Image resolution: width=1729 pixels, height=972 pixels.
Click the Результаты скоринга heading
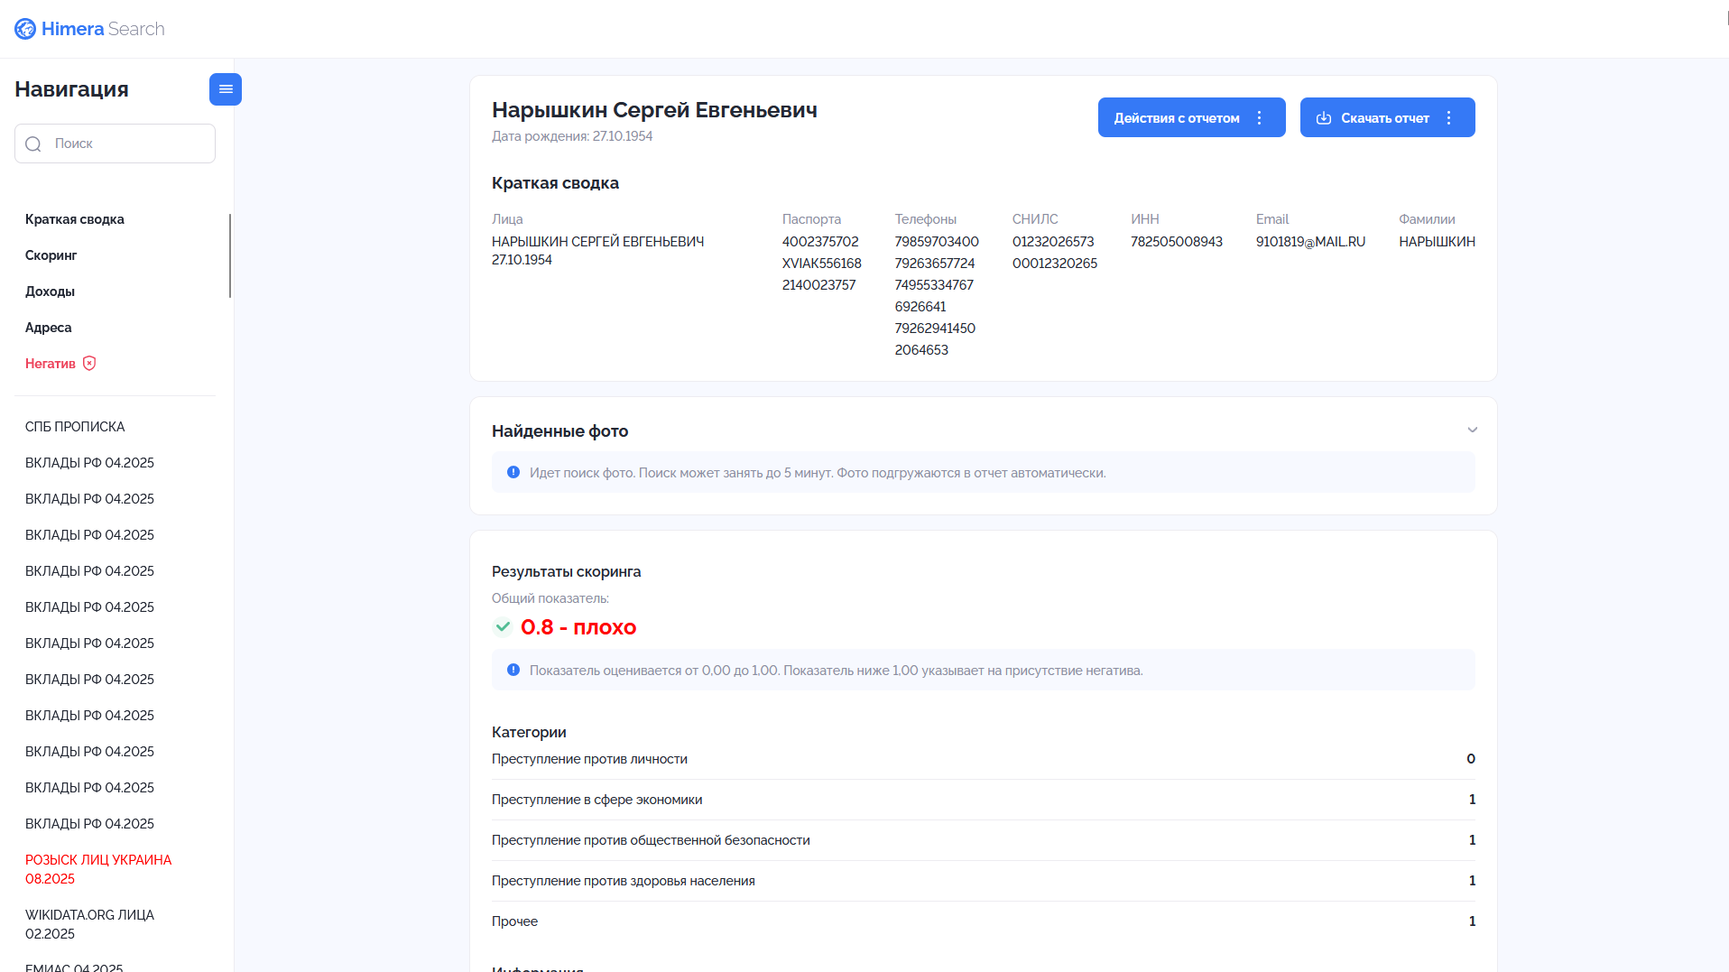click(x=567, y=571)
